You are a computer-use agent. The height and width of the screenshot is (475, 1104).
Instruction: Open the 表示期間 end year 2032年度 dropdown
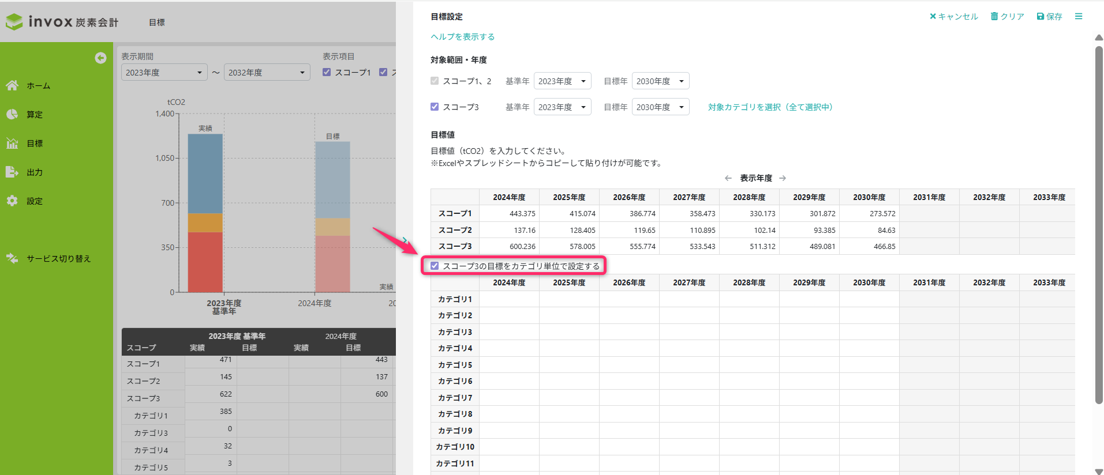(267, 73)
